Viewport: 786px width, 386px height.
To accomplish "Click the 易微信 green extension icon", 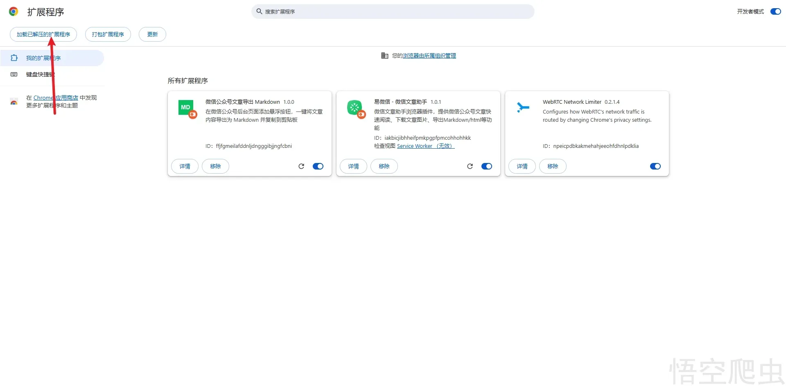I will 355,108.
